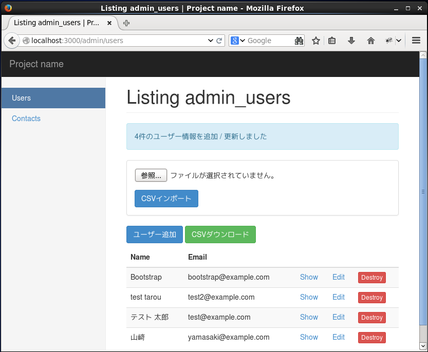
Task: Edit the Bootstrap user
Action: [339, 277]
